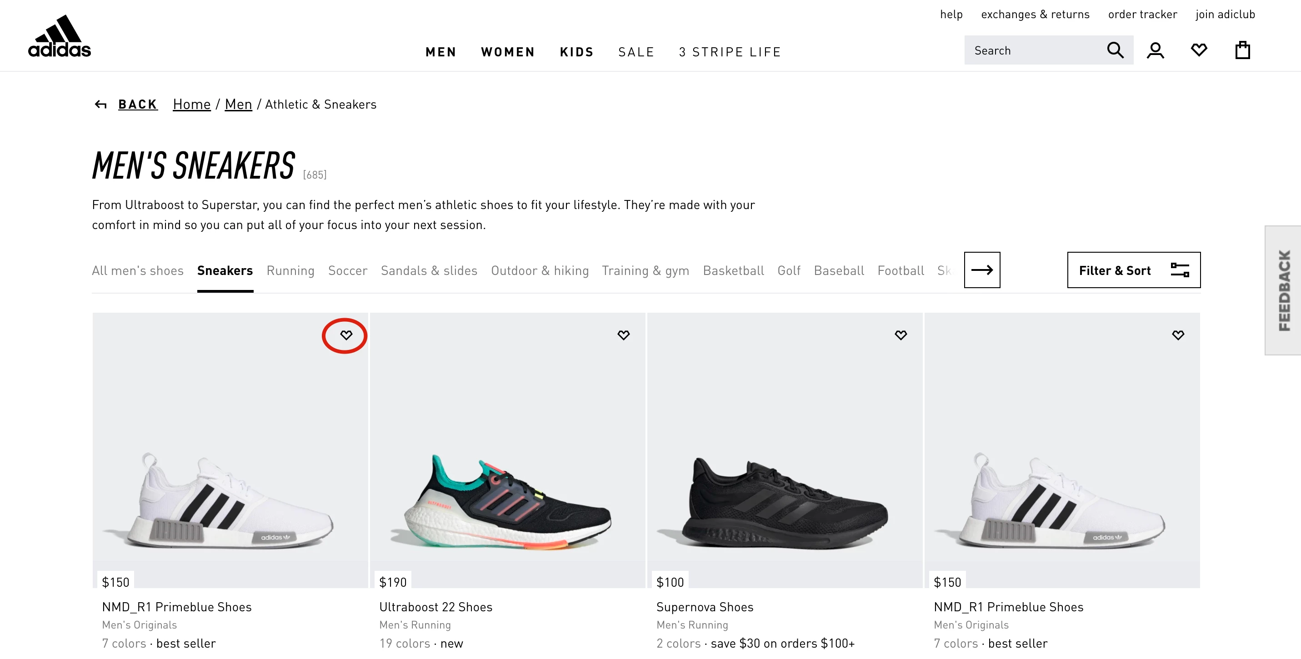
Task: Open Filter & Sort panel
Action: tap(1133, 270)
